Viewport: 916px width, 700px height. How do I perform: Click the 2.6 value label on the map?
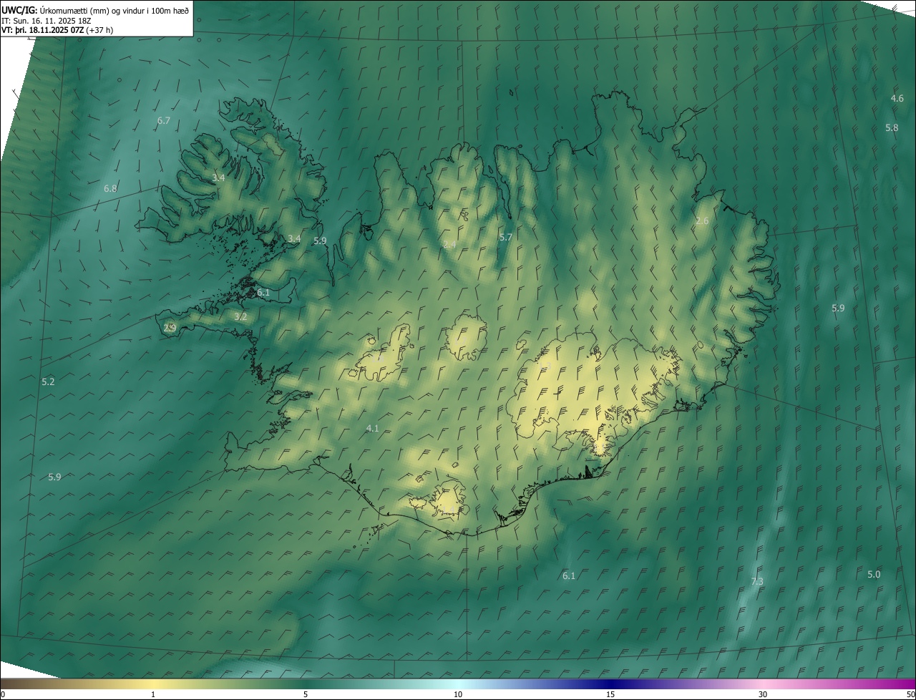pos(702,221)
